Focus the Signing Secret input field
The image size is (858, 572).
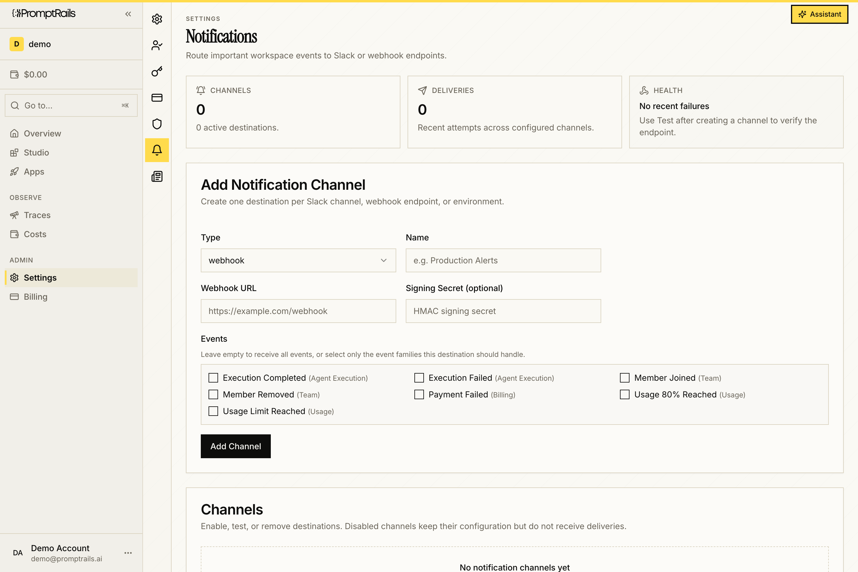[x=503, y=311]
